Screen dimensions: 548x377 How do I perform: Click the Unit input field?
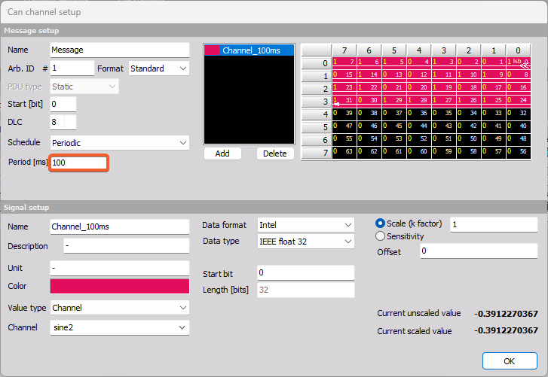pyautogui.click(x=120, y=268)
